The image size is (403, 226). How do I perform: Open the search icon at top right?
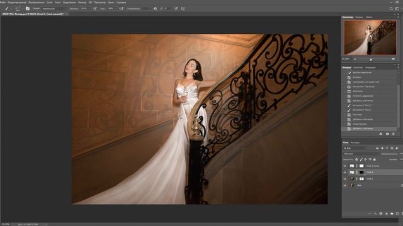pyautogui.click(x=391, y=9)
